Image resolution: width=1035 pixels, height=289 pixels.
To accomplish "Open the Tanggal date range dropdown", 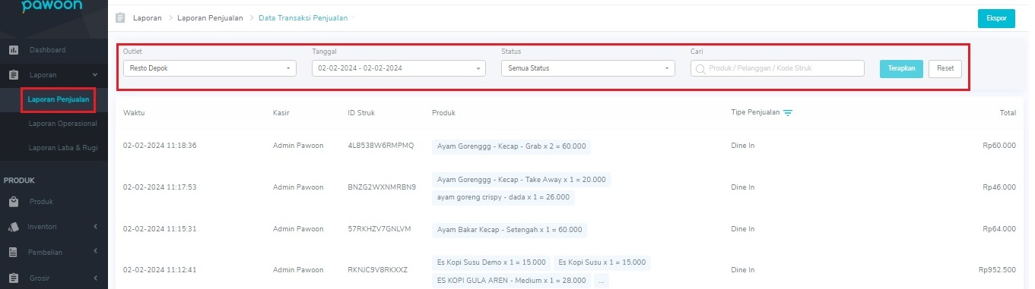I will [x=398, y=68].
